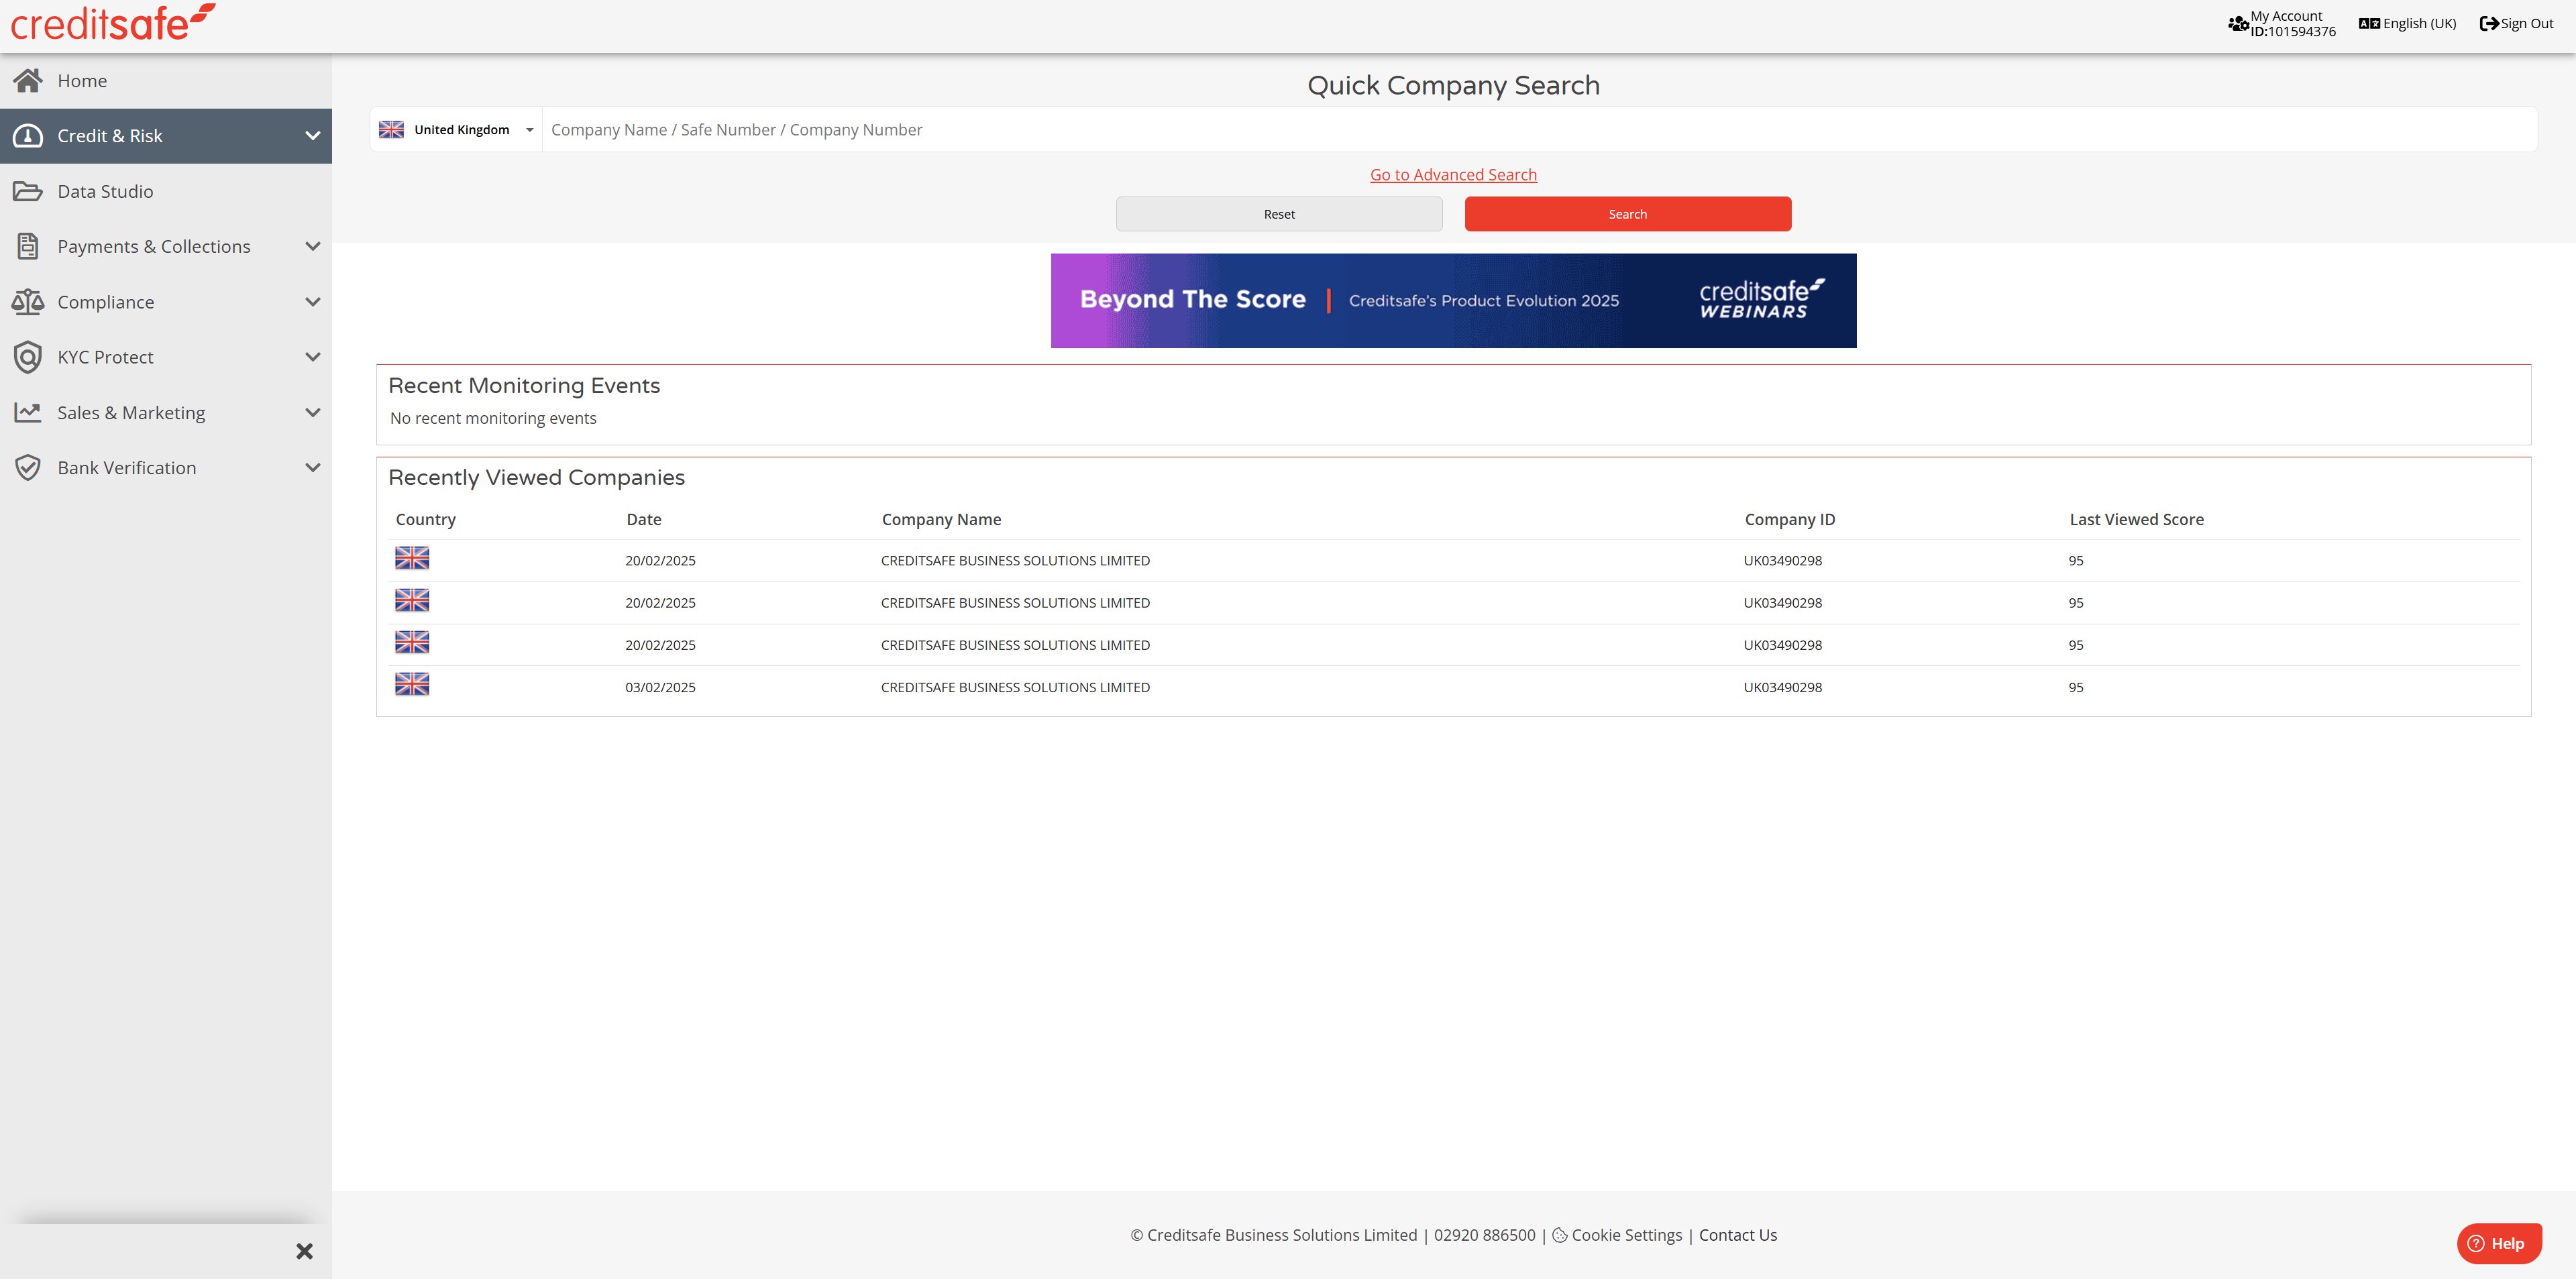This screenshot has width=2576, height=1279.
Task: Open the Beyond The Score webinar banner
Action: 1453,301
